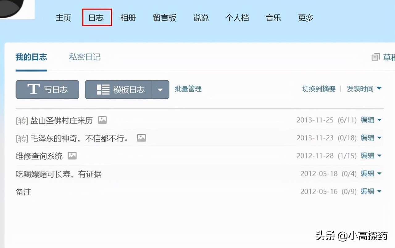Open the draft box (草稿) icon top right
Viewport: 395px width, 248px height.
pyautogui.click(x=376, y=57)
